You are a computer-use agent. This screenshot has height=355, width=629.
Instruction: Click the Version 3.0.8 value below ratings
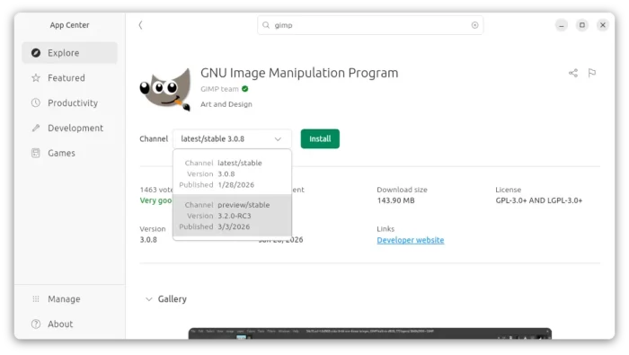coord(148,240)
